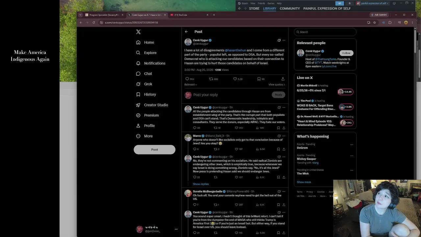421x237 pixels.
Task: Click the Steam announcements megaphone button
Action: pos(340,3)
